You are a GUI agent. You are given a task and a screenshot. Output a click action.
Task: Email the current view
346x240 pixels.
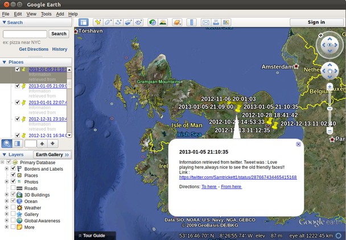click(x=205, y=22)
